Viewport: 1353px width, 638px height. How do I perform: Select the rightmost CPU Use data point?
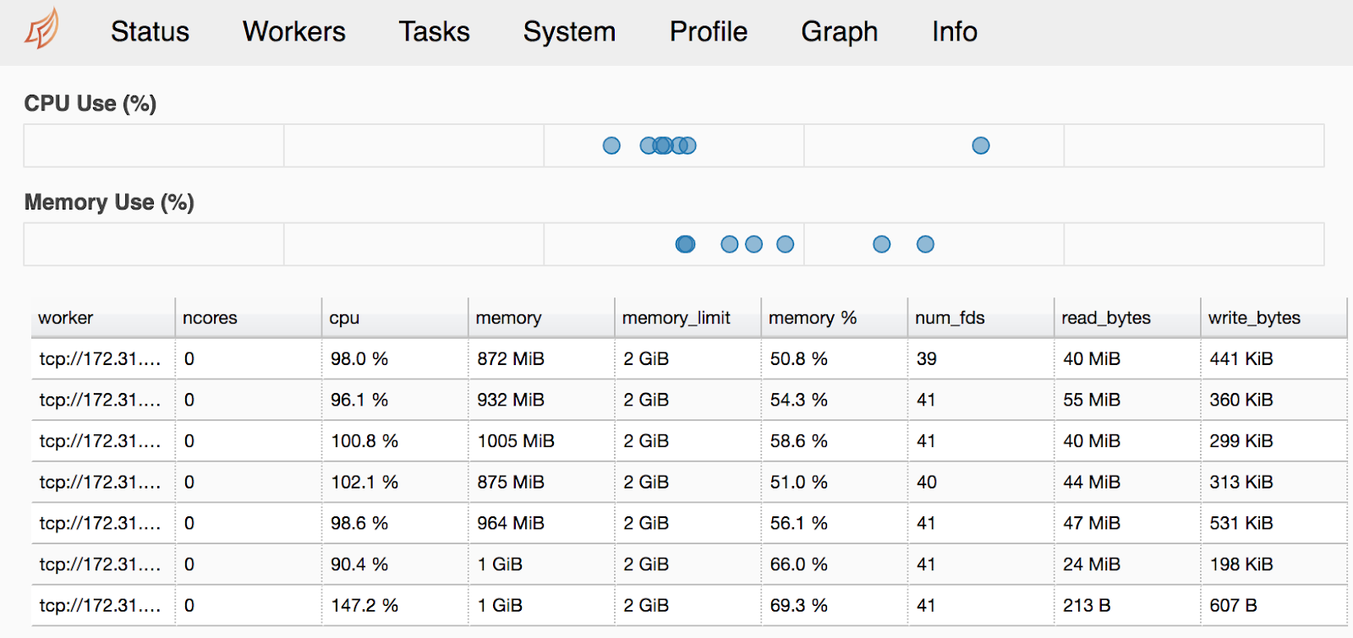point(981,145)
